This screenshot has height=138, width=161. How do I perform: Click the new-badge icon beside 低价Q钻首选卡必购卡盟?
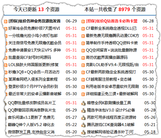point(83,22)
